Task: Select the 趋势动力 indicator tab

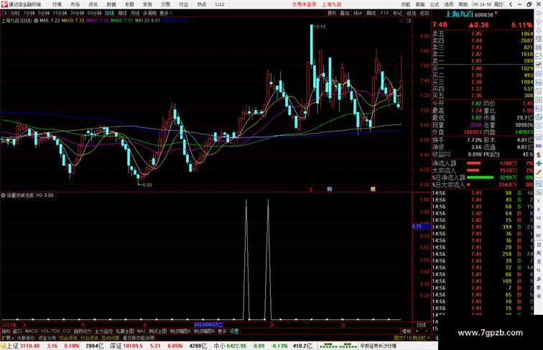Action: click(83, 331)
